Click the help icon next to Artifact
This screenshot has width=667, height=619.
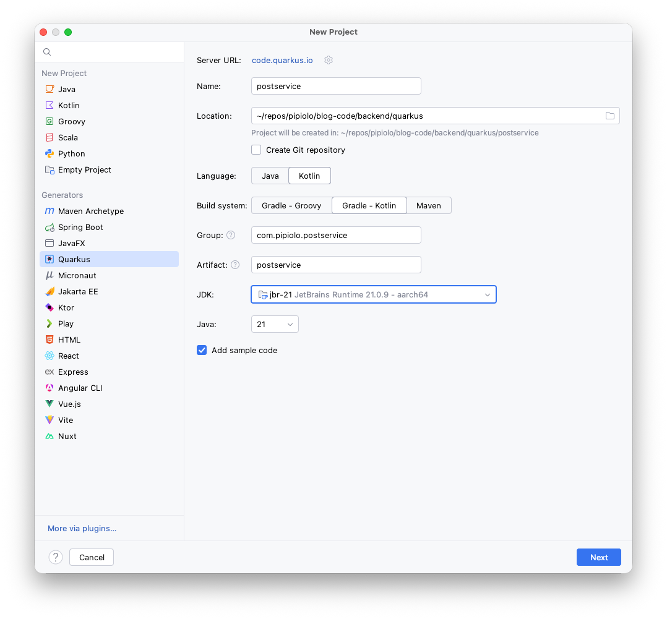pos(235,265)
